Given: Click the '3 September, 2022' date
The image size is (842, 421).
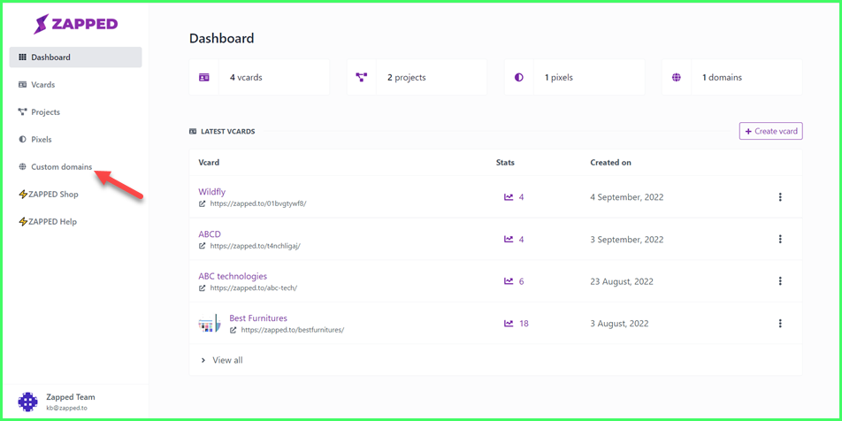Looking at the screenshot, I should tap(627, 239).
